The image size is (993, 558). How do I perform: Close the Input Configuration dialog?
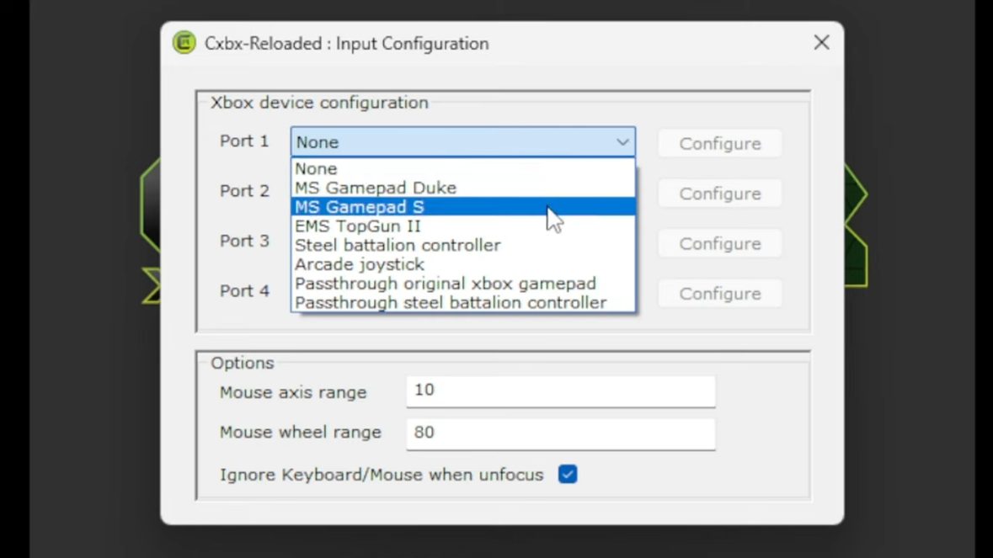click(821, 42)
